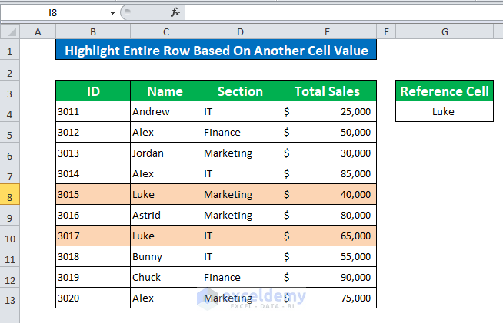Click the green Section header cell
The height and width of the screenshot is (323, 503).
[x=239, y=91]
